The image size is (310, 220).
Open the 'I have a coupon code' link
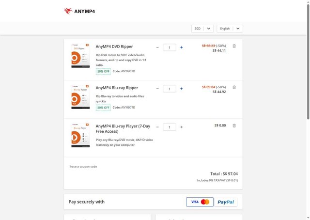tap(83, 167)
